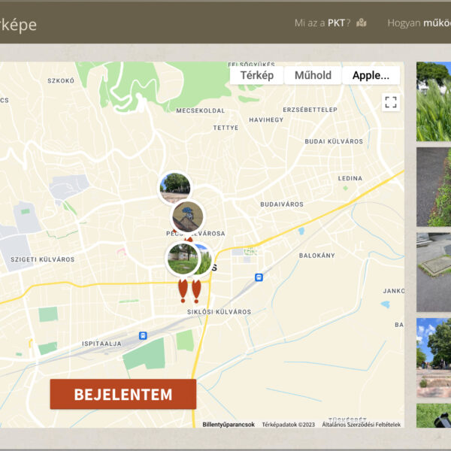The width and height of the screenshot is (451, 451).
Task: Open the bottom grass sidebar photo
Action: pos(434,416)
